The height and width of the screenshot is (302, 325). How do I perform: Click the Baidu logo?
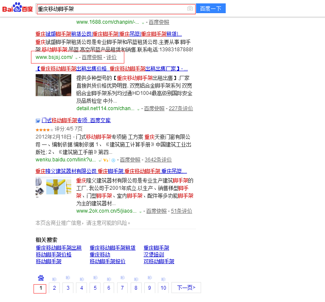[x=17, y=8]
